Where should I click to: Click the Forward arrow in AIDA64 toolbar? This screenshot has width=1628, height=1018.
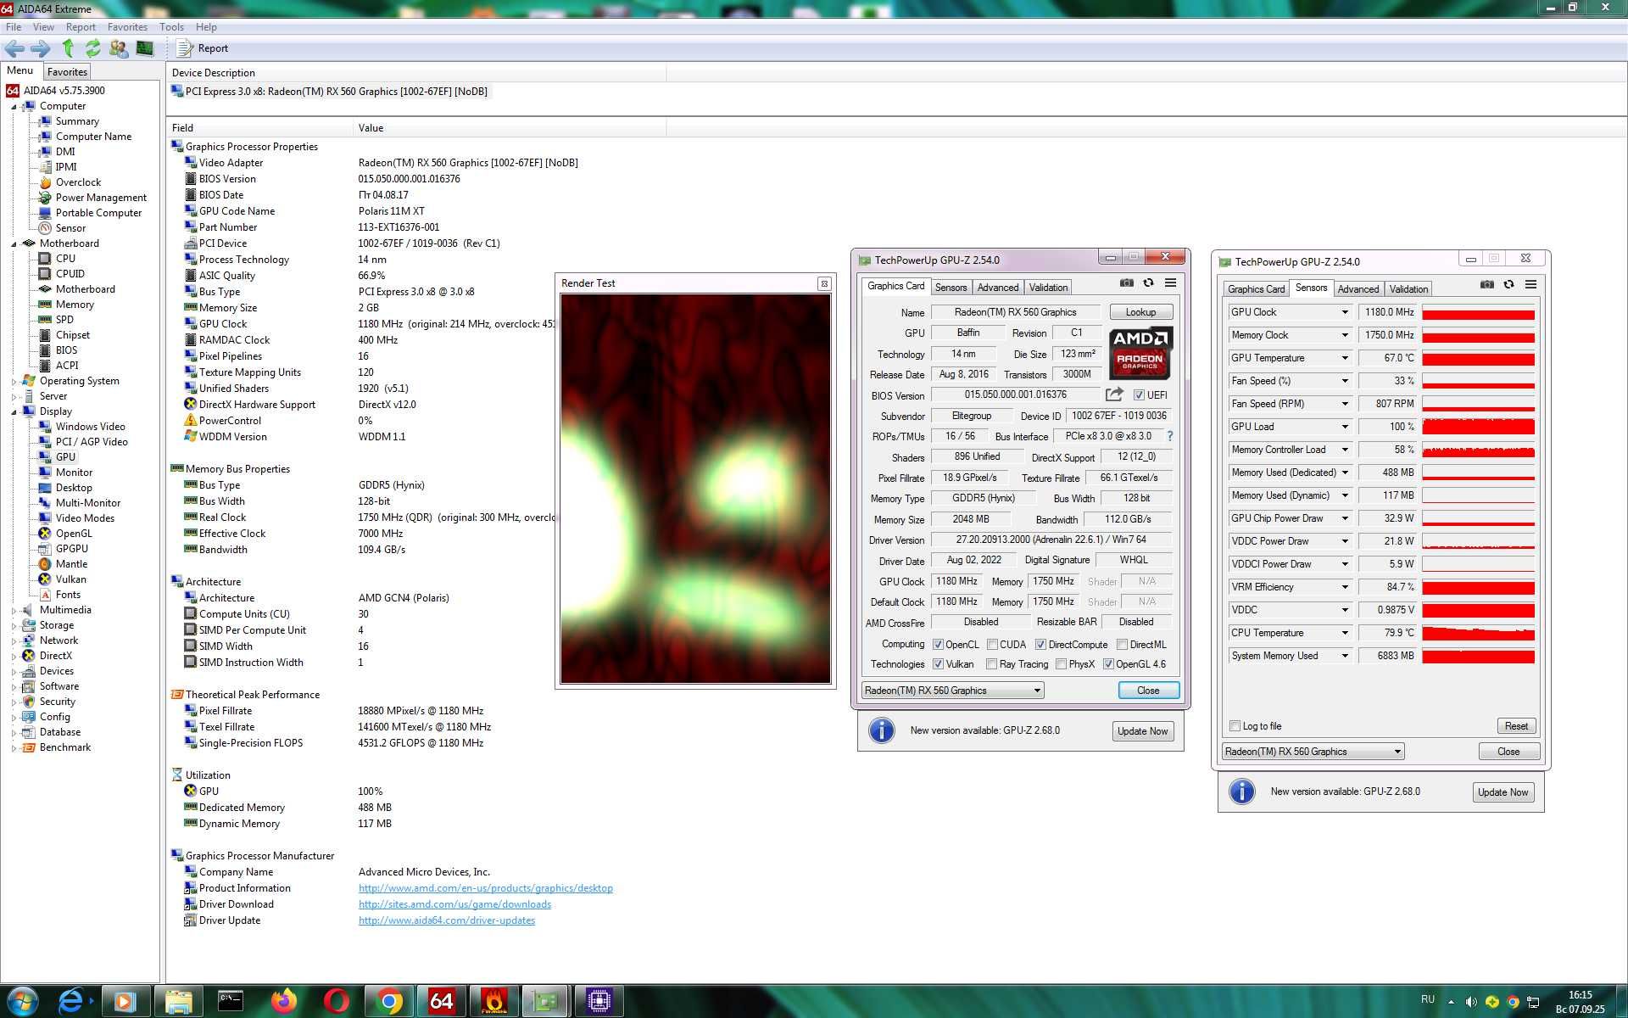[40, 48]
